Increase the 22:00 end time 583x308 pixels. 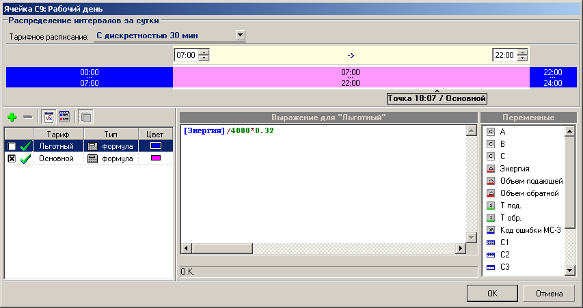tap(522, 53)
